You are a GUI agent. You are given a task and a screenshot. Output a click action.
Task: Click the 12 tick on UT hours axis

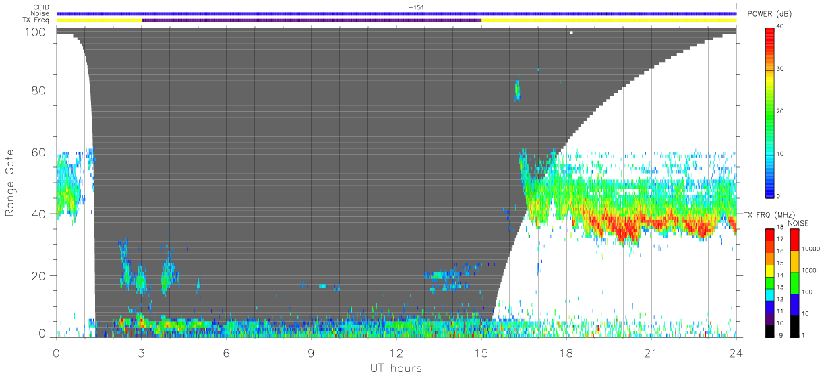pyautogui.click(x=396, y=353)
